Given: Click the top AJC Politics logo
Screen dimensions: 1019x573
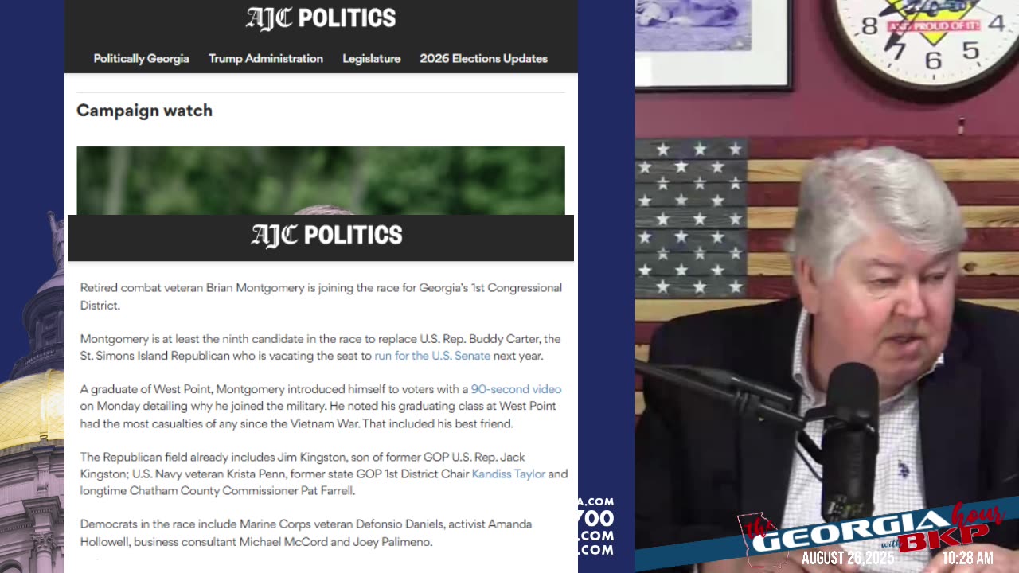Looking at the screenshot, I should click(x=321, y=18).
